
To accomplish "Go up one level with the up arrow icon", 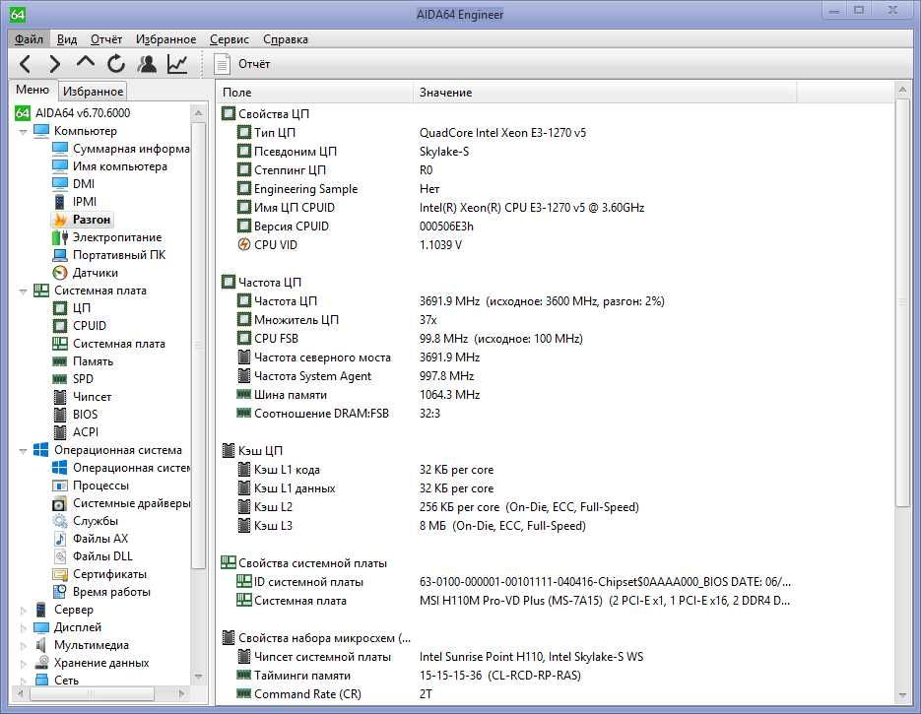I will tap(86, 62).
